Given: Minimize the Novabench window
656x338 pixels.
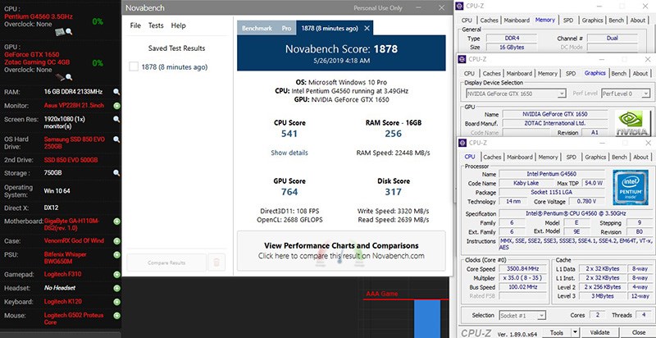Looking at the screenshot, I should point(419,7).
